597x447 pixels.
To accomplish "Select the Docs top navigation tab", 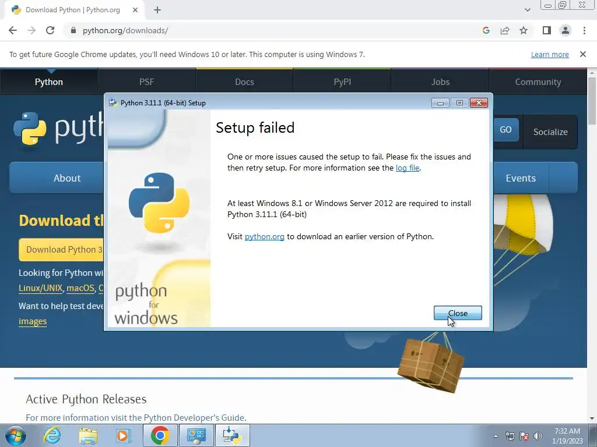I will tap(244, 81).
